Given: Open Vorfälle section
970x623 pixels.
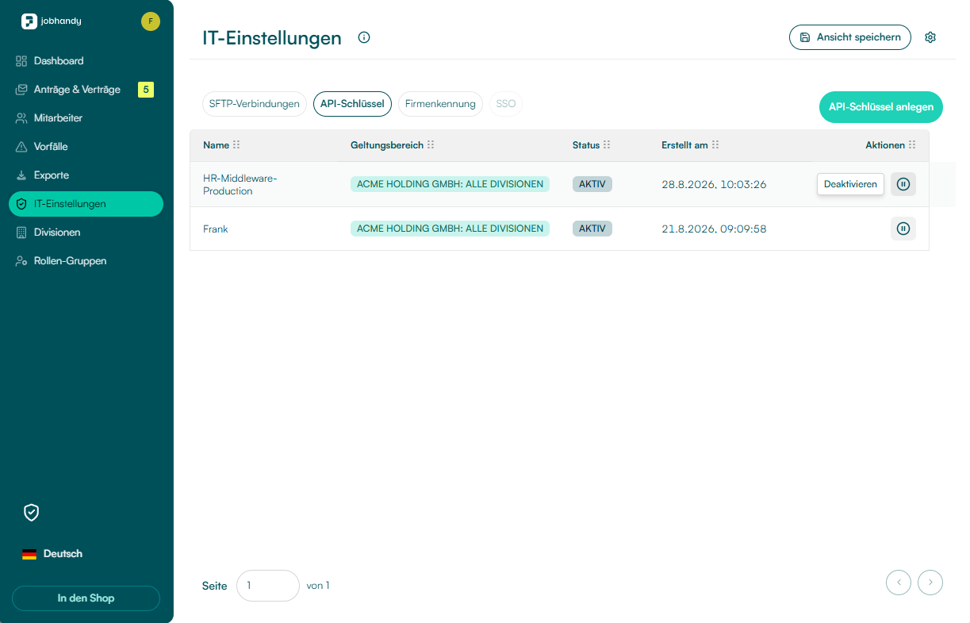Looking at the screenshot, I should pyautogui.click(x=86, y=147).
